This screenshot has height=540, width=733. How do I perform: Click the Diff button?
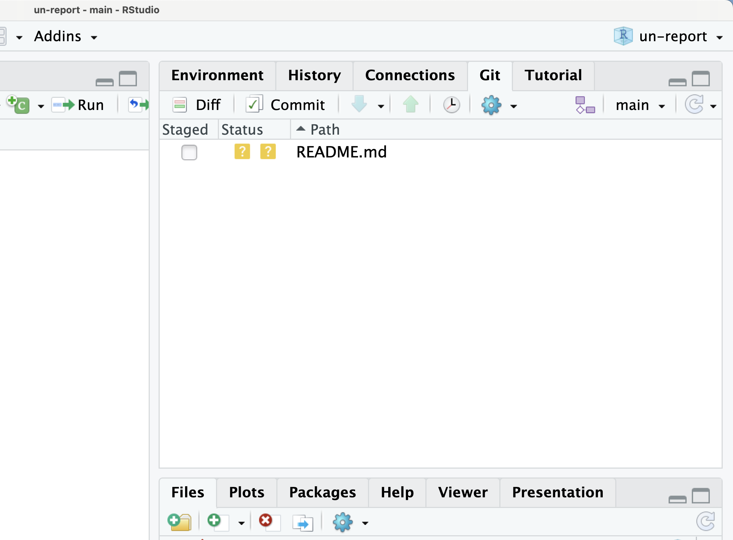coord(197,105)
